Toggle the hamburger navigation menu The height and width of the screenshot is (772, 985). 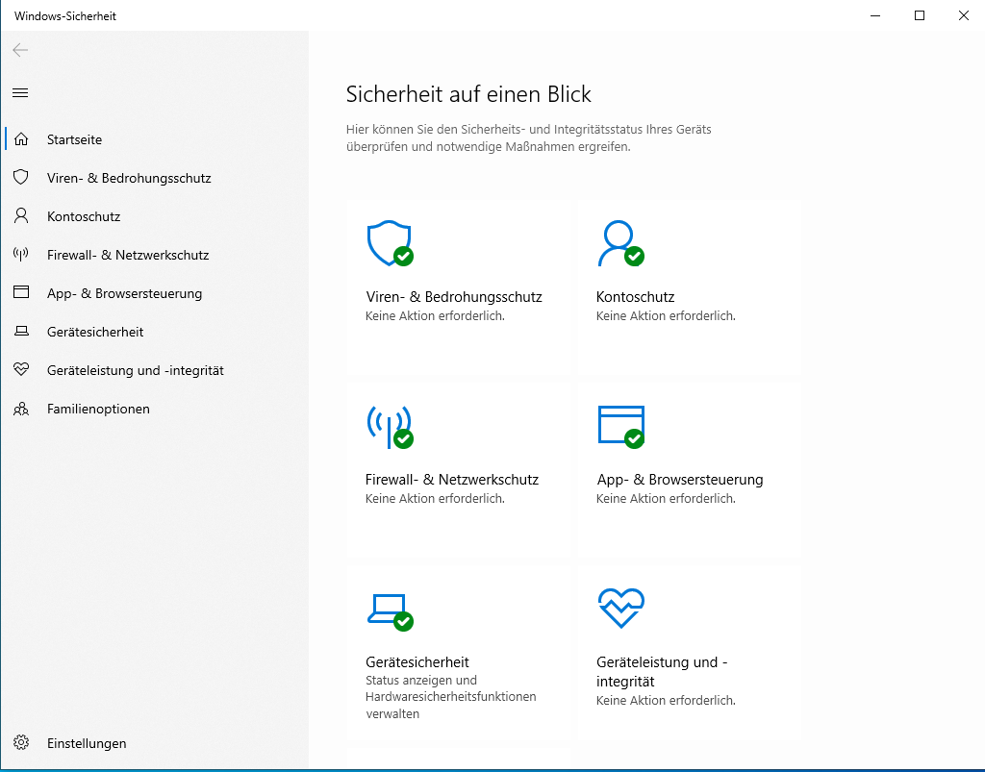[x=20, y=93]
